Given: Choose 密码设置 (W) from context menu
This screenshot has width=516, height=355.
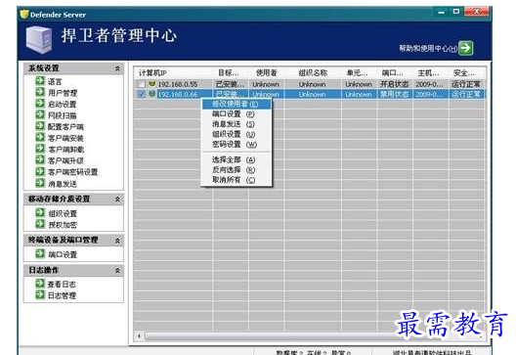Looking at the screenshot, I should pos(236,144).
